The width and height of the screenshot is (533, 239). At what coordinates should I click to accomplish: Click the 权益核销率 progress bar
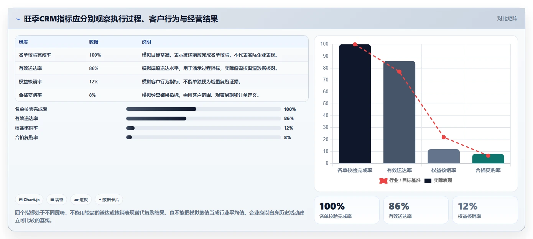click(204, 128)
